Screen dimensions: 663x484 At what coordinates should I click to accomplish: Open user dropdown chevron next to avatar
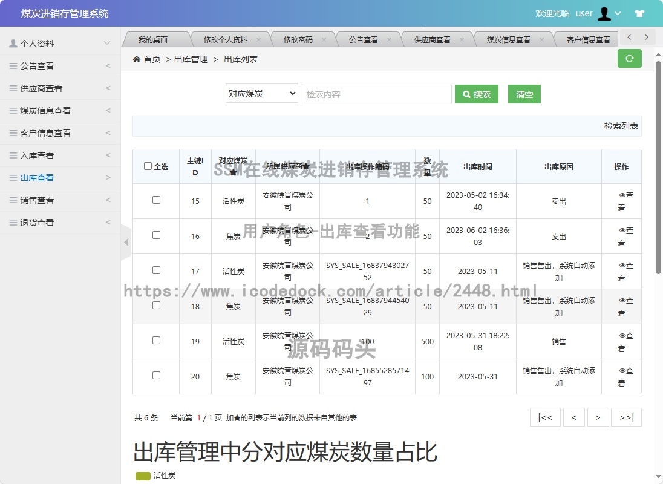click(618, 13)
